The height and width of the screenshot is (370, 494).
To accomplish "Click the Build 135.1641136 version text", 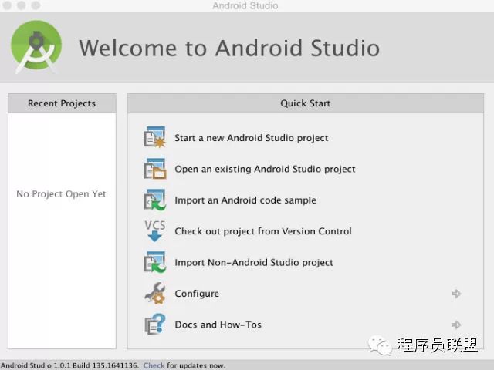I will pyautogui.click(x=106, y=365).
